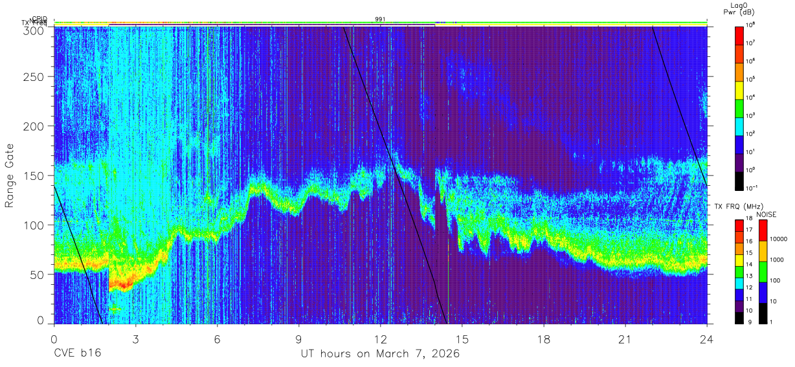Click 'UT hours on March 7, 2026' axis title
This screenshot has width=795, height=367.
coord(380,354)
